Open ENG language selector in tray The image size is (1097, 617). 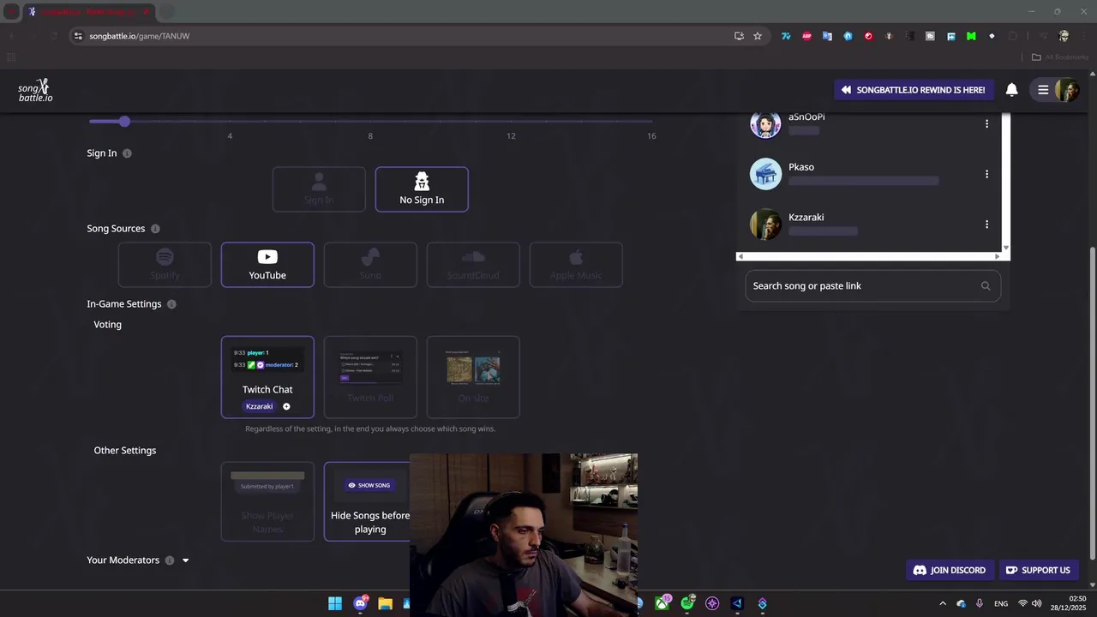(1001, 603)
